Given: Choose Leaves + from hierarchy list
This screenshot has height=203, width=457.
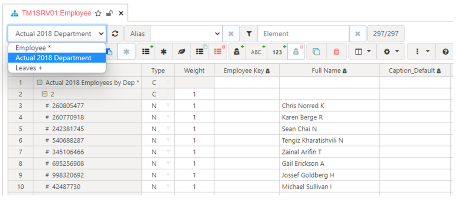Looking at the screenshot, I should [57, 68].
